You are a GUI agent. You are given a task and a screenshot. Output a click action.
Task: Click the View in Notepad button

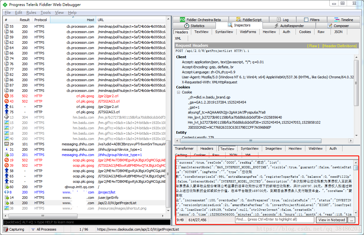(332, 220)
